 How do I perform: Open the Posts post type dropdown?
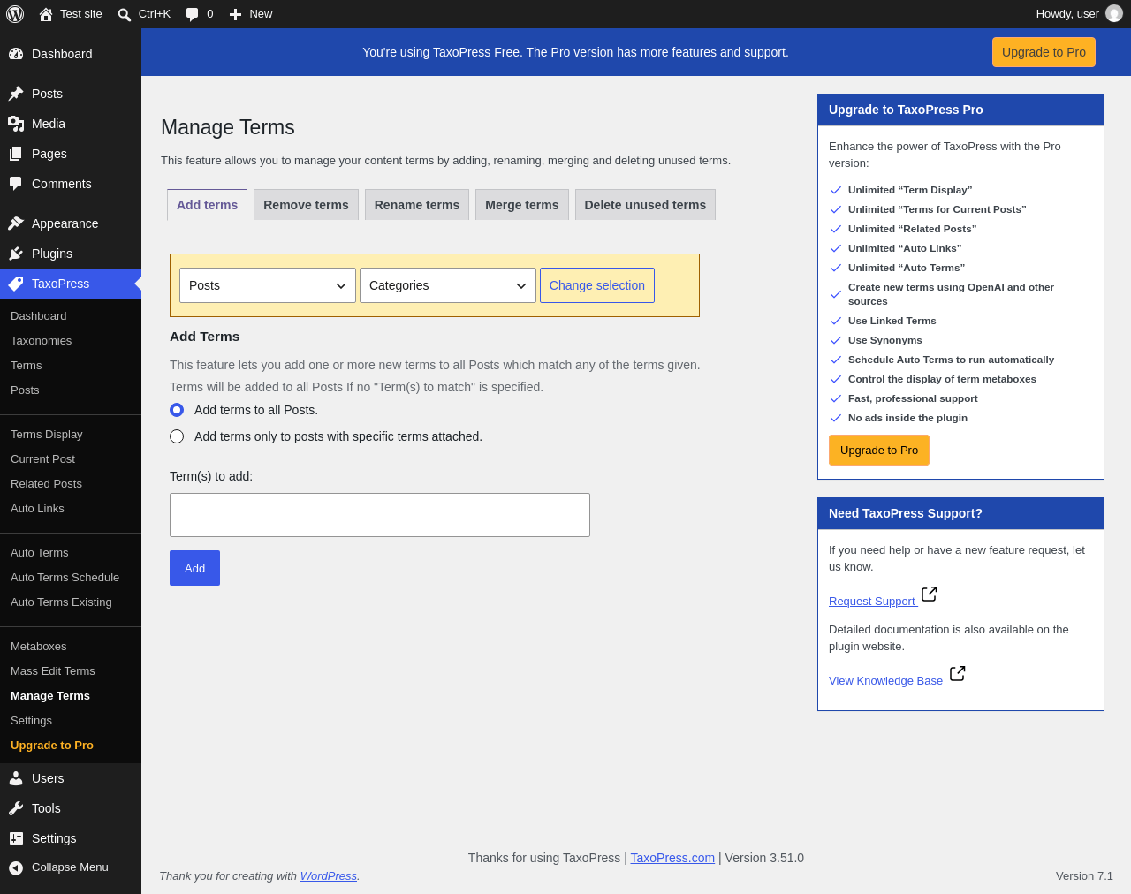[x=268, y=285]
